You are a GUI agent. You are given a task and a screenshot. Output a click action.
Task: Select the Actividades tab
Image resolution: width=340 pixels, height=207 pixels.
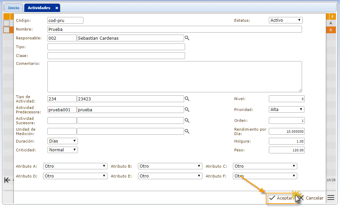pos(39,8)
